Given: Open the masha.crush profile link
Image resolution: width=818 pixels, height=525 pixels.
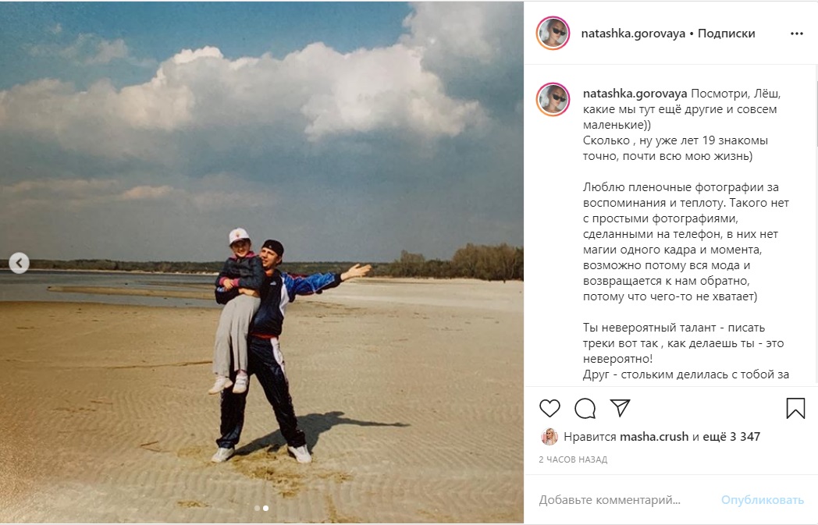Looking at the screenshot, I should 654,437.
